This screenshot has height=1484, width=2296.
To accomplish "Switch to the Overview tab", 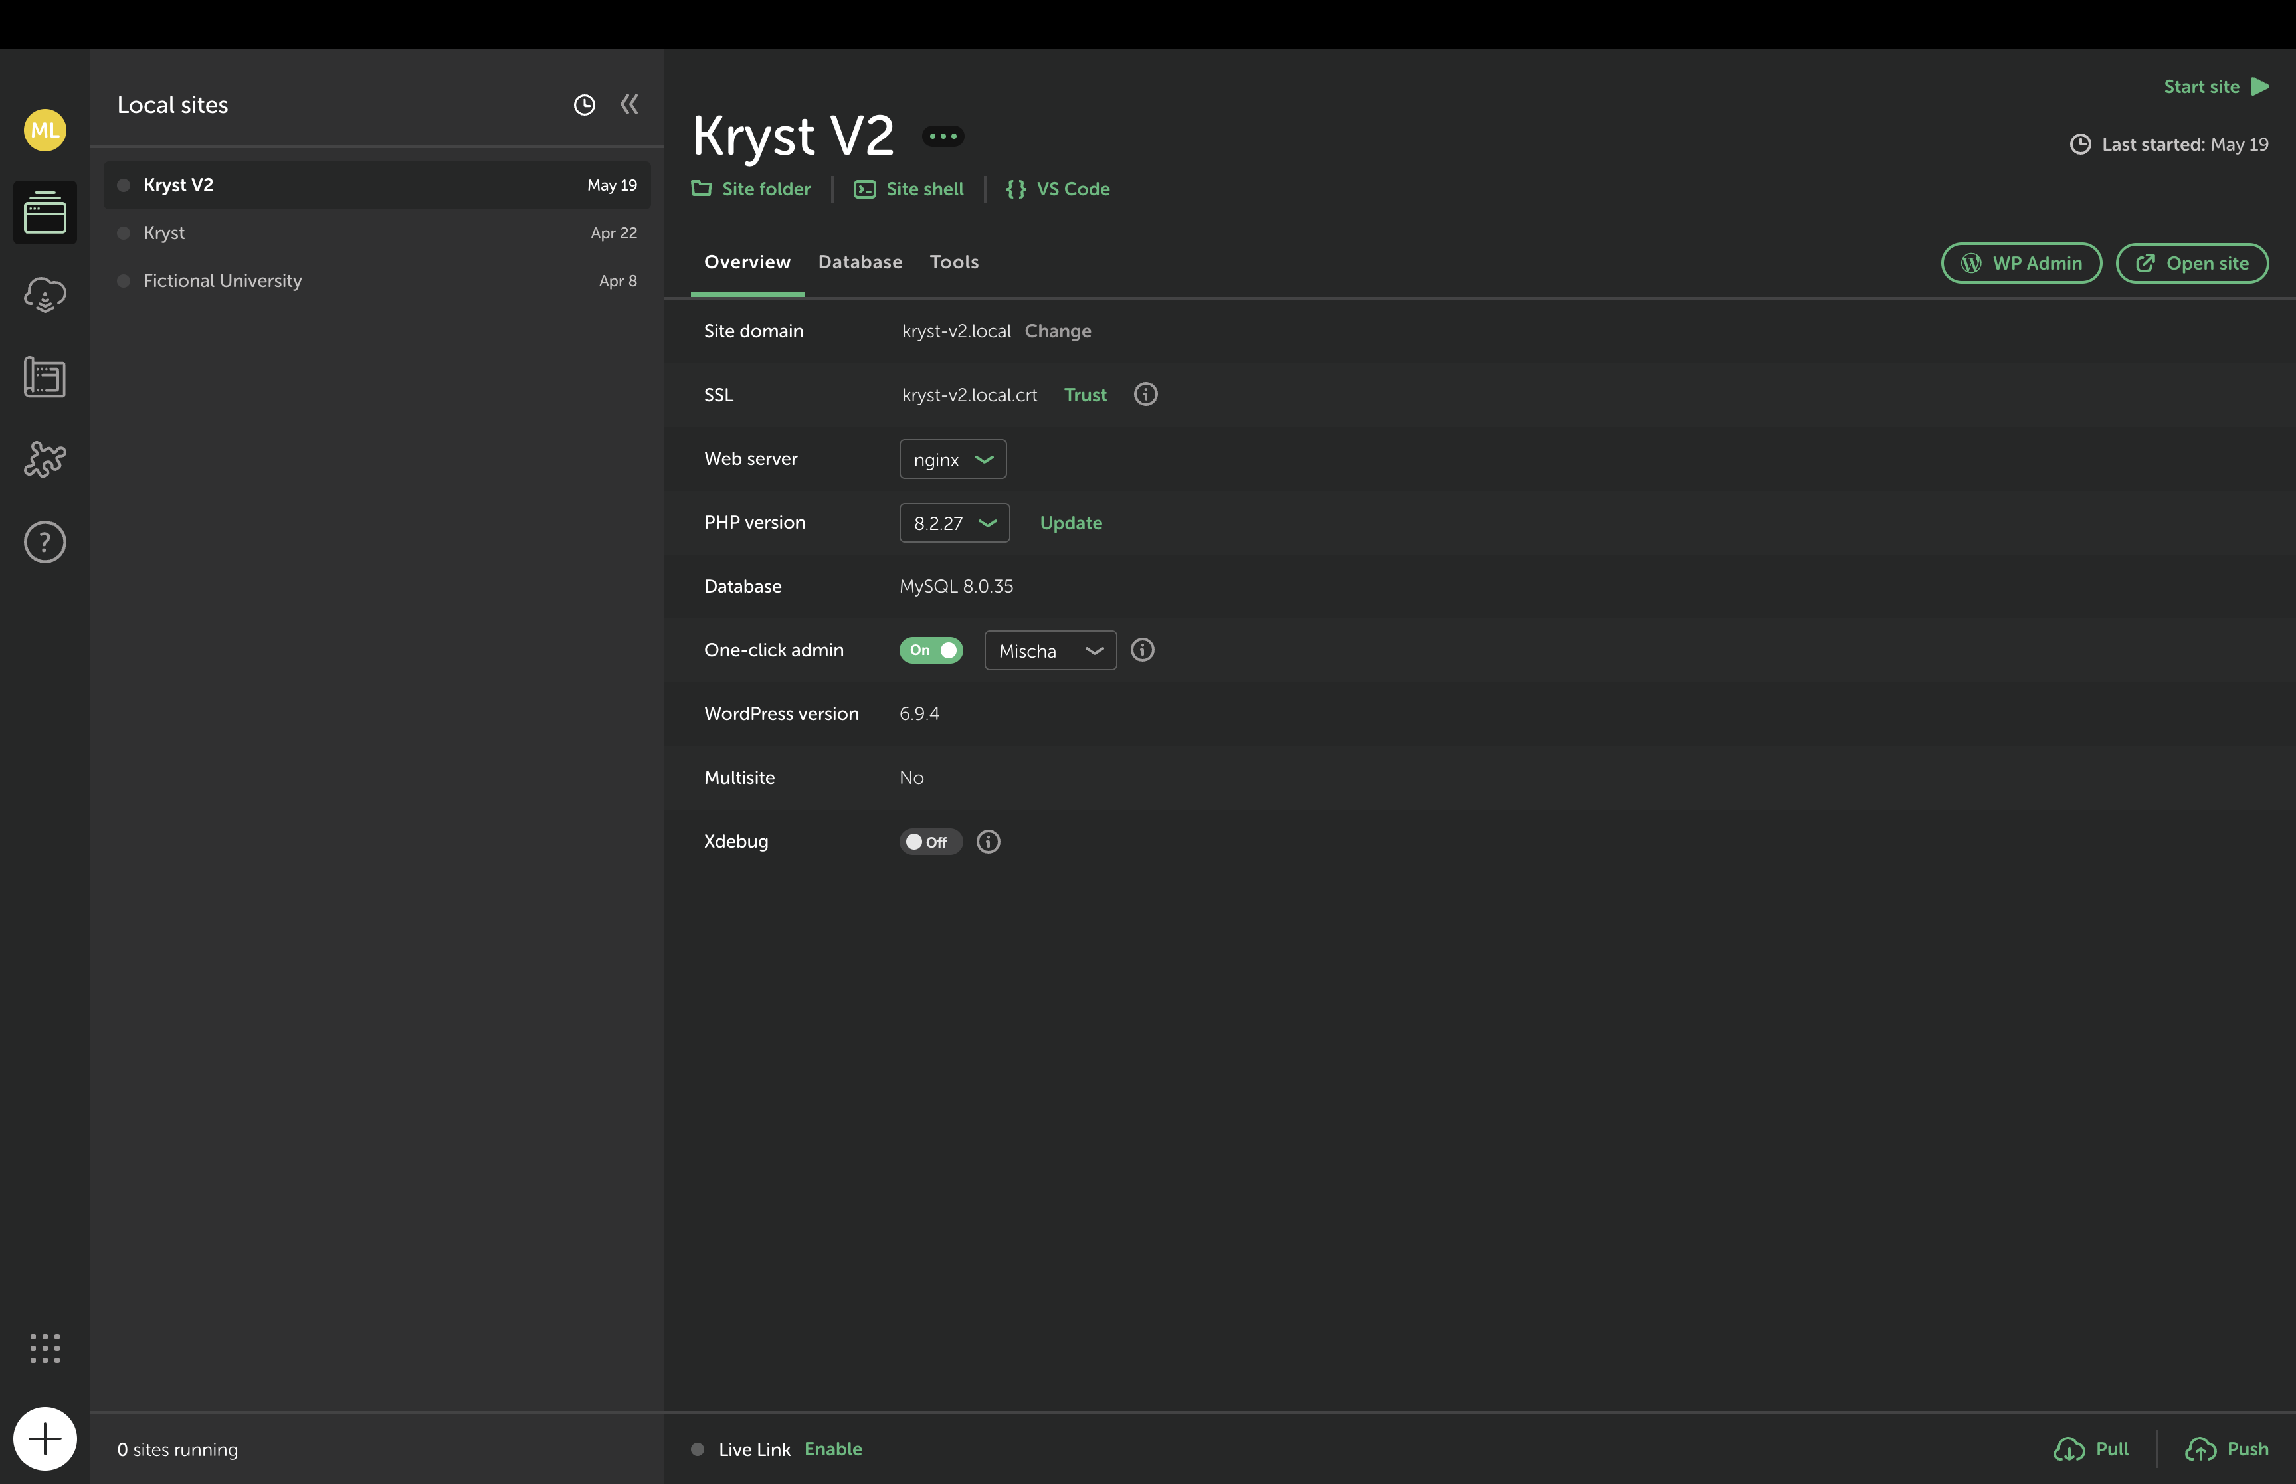I will 747,262.
